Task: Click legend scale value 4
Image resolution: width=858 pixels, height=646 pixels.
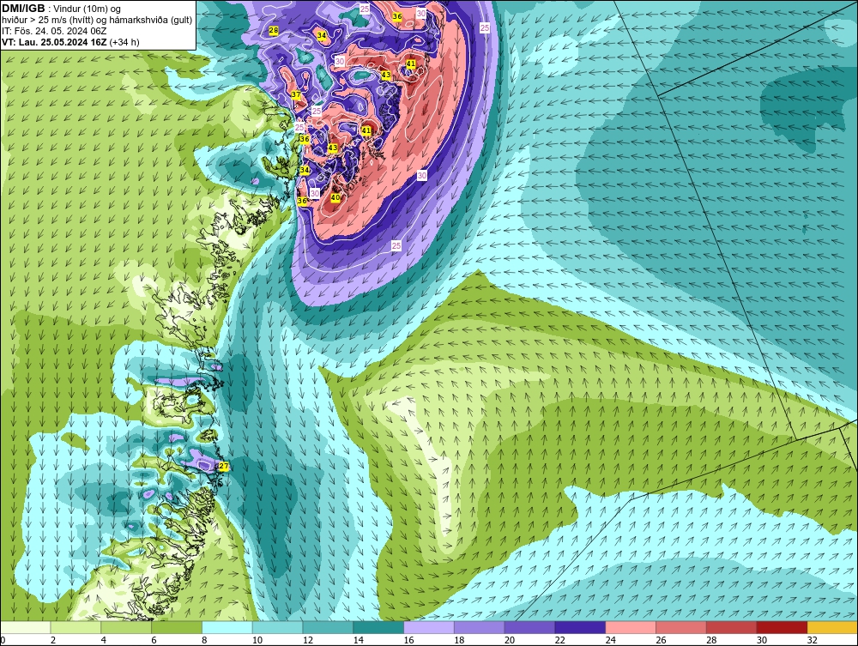Action: pyautogui.click(x=104, y=640)
